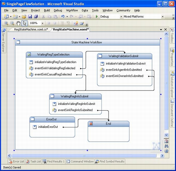The width and height of the screenshot is (176, 171).
Task: Open the Tools menu
Action: click(95, 10)
